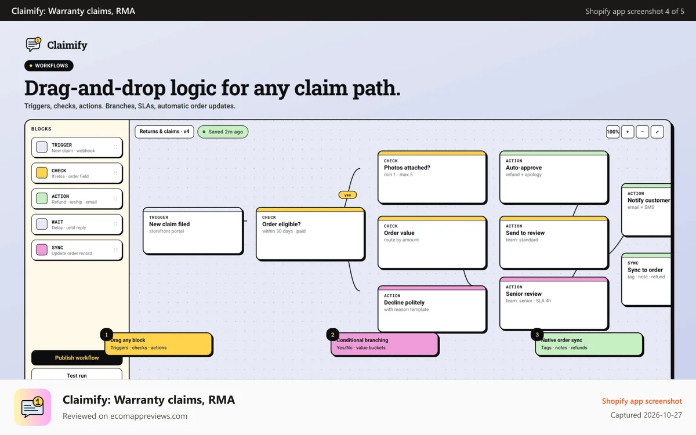Image resolution: width=696 pixels, height=435 pixels.
Task: Select the TRIGGER block in sidebar
Action: point(77,147)
